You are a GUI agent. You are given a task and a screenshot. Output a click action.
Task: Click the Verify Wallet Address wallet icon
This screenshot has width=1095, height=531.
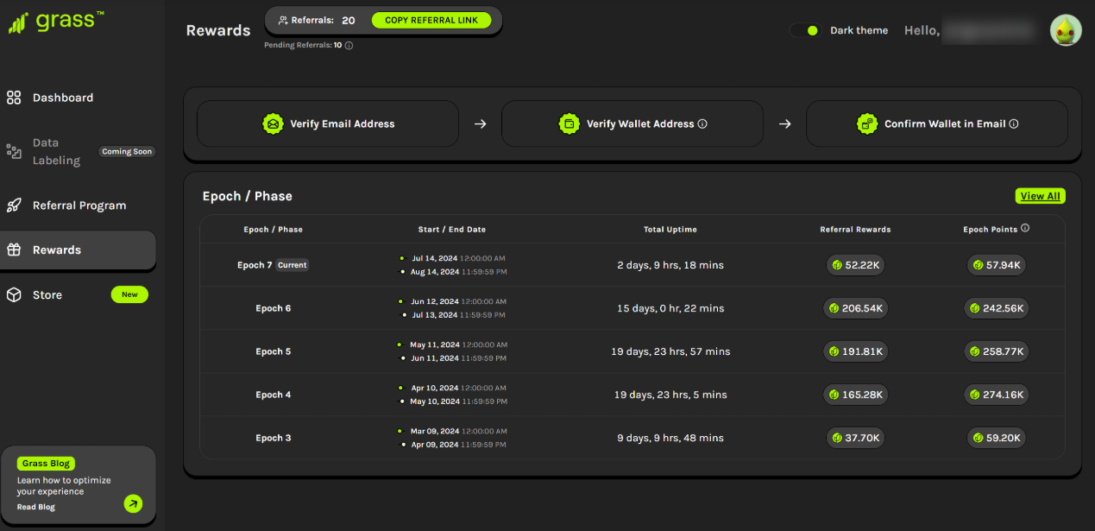point(570,123)
